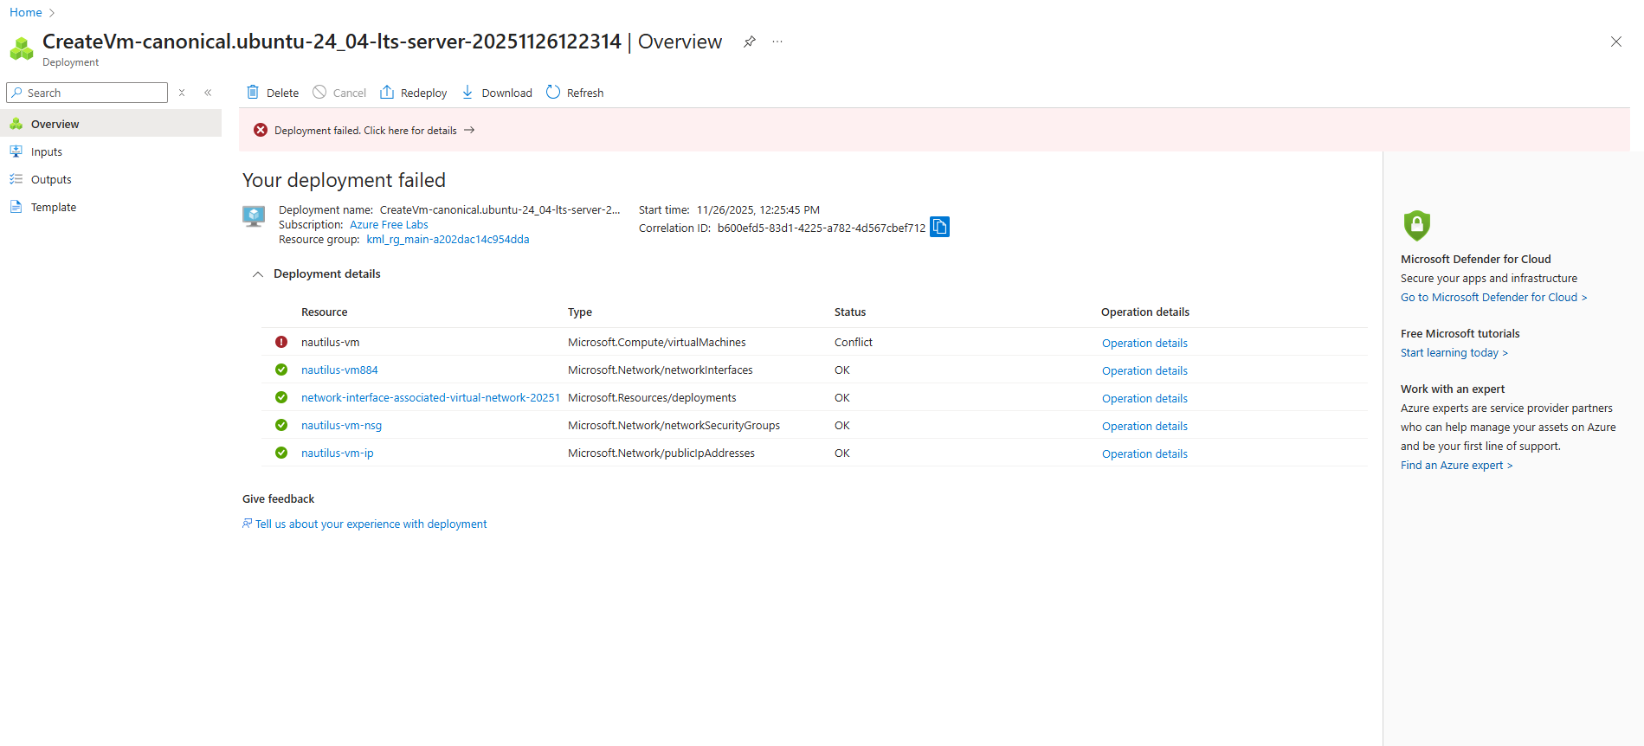This screenshot has height=746, width=1644.
Task: Click the Status column header
Action: click(x=850, y=312)
